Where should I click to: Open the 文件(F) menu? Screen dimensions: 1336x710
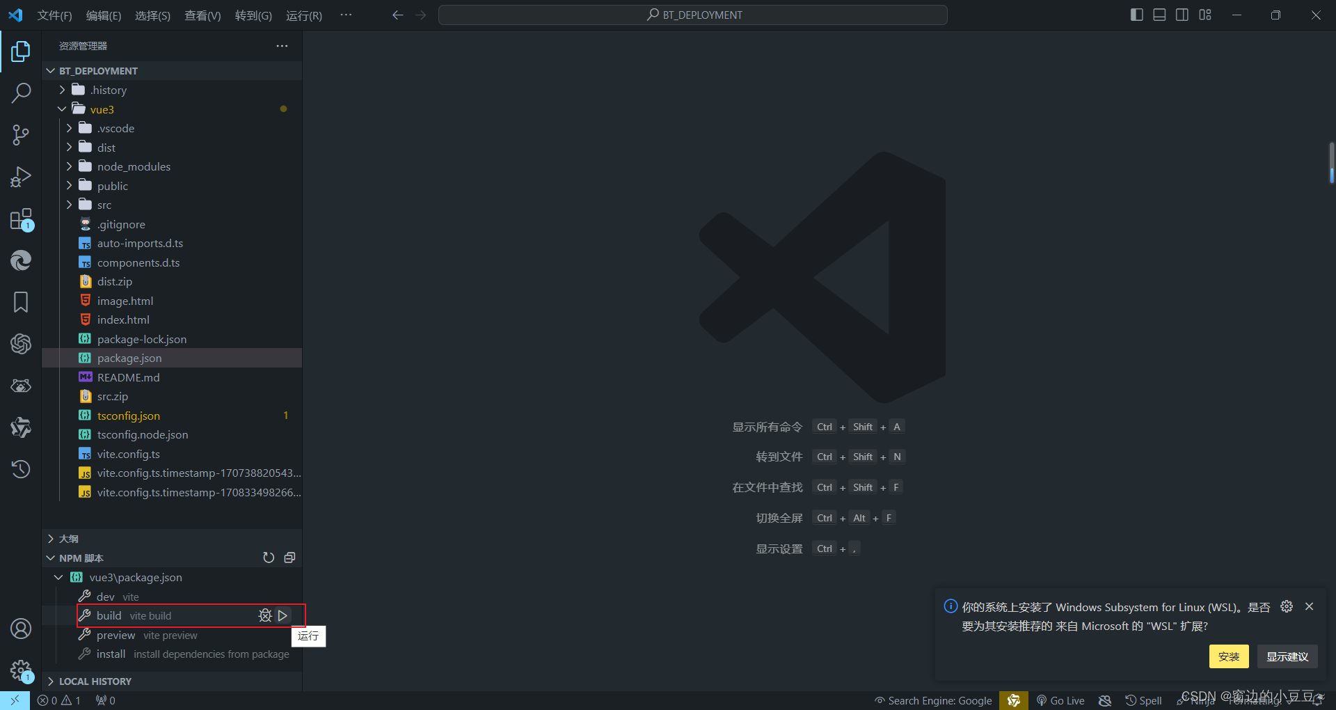(x=54, y=15)
